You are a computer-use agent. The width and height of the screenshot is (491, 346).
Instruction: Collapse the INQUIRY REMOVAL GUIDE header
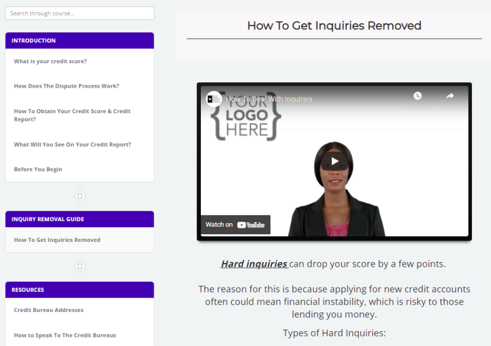click(x=80, y=219)
